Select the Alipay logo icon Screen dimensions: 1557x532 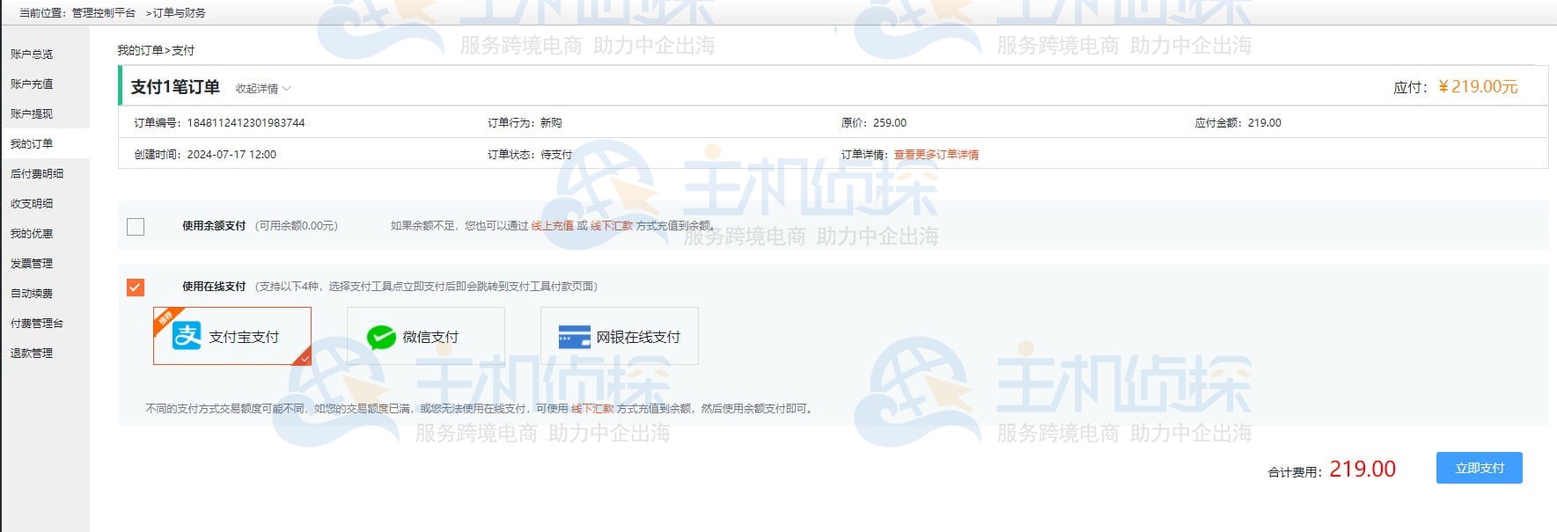tap(187, 336)
